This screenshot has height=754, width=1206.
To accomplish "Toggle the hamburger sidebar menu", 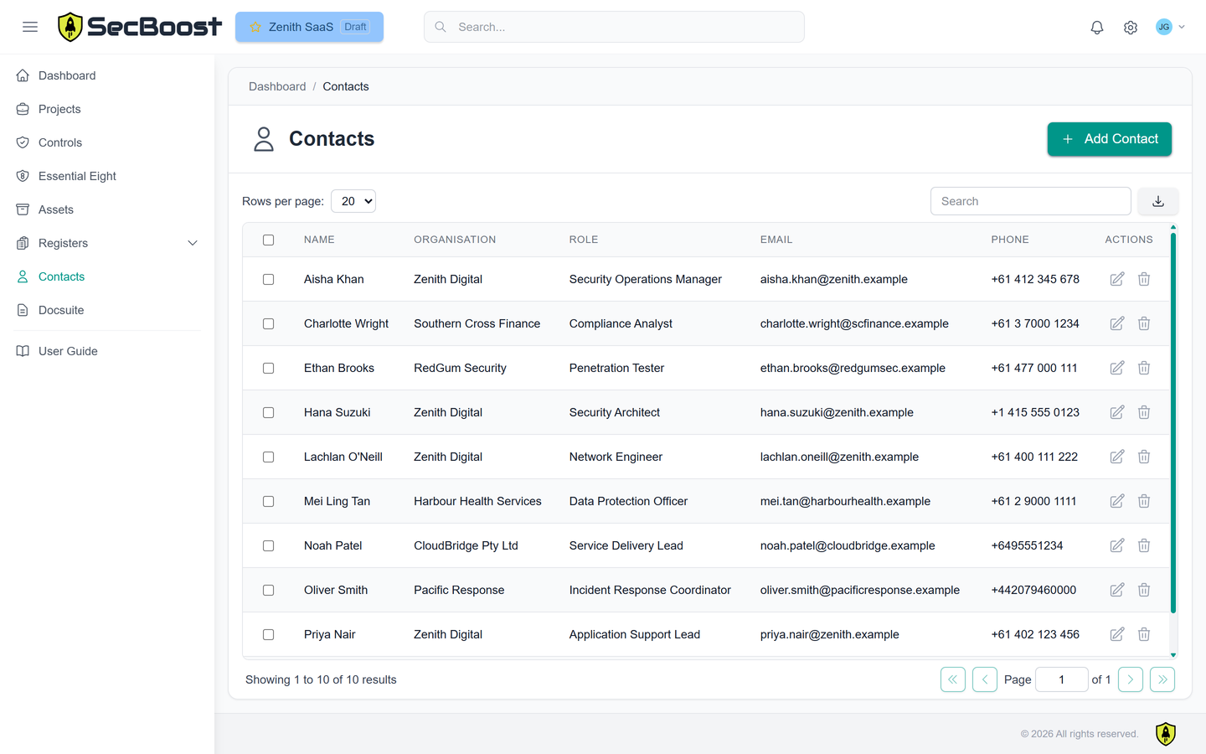I will pos(30,27).
